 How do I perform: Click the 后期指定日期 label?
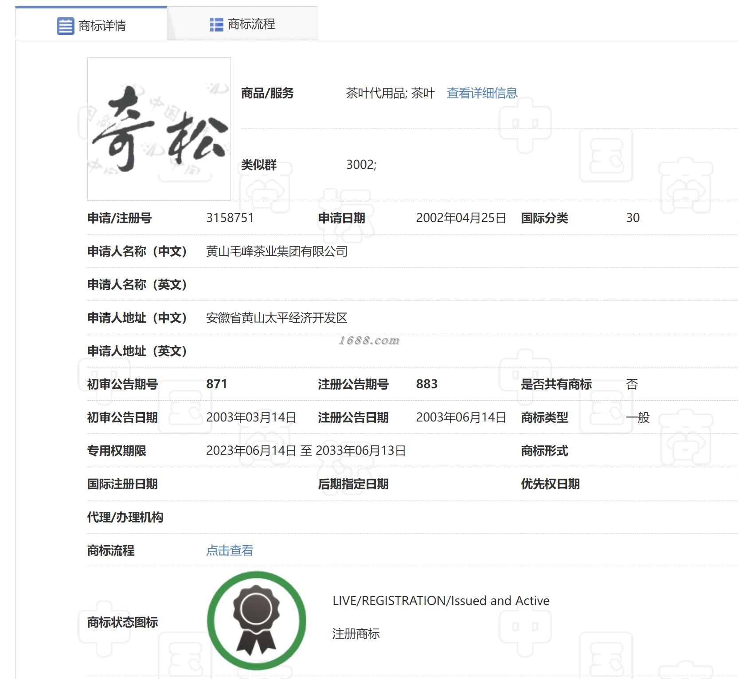point(353,484)
